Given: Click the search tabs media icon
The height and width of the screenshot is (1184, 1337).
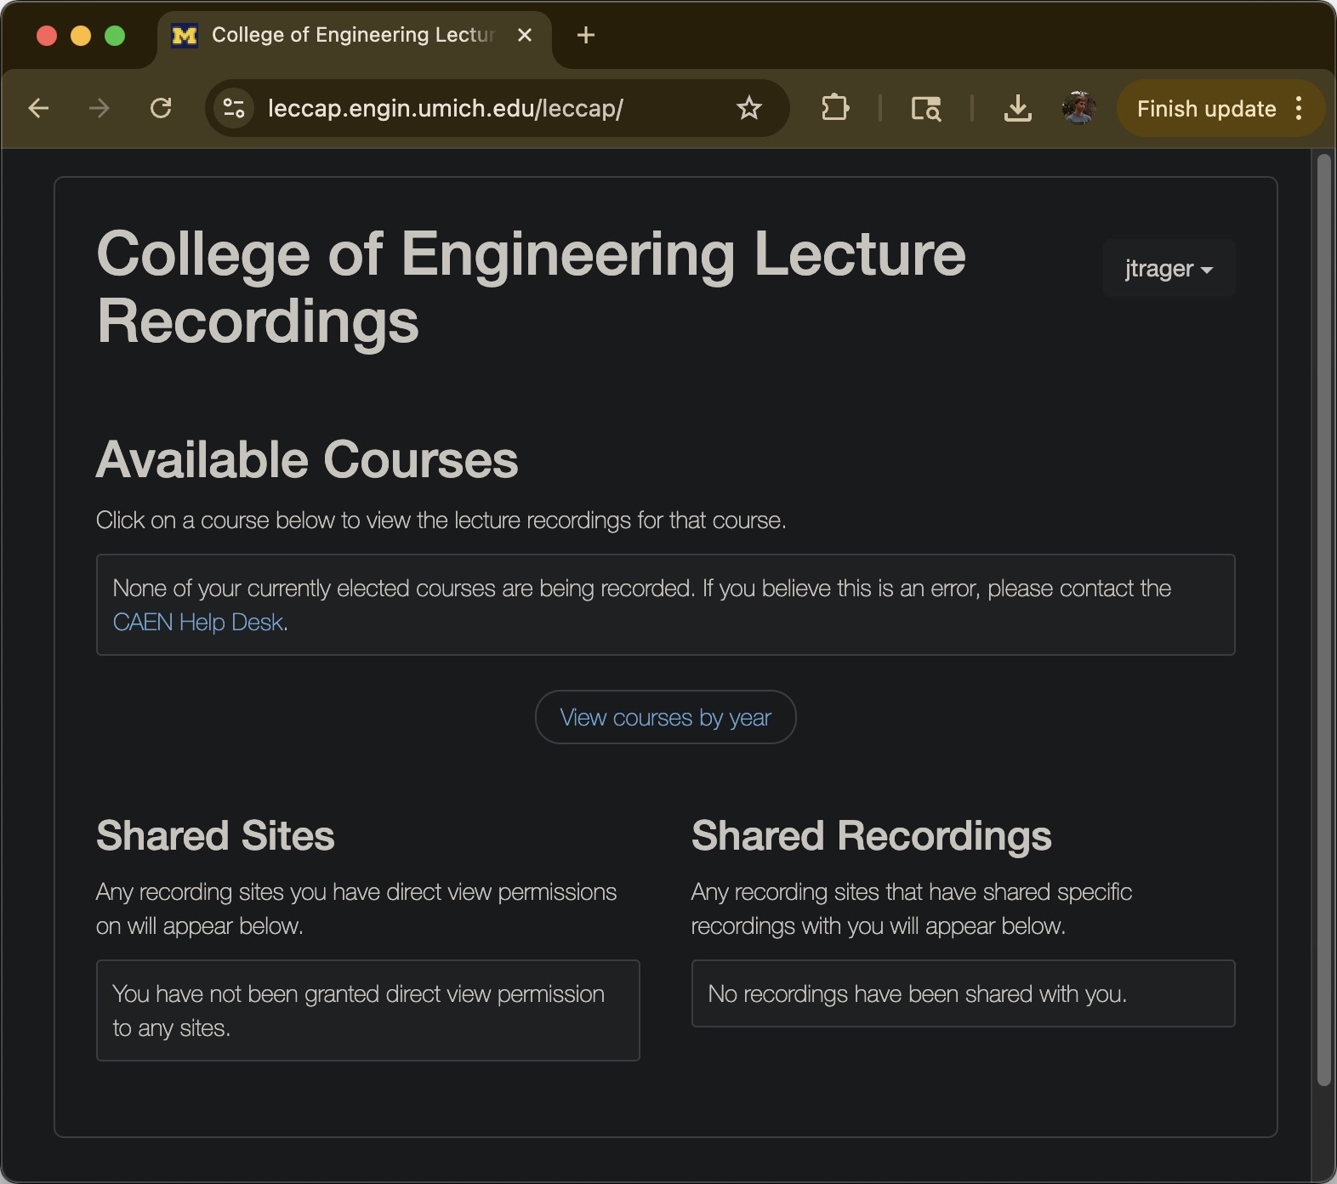Looking at the screenshot, I should [925, 108].
